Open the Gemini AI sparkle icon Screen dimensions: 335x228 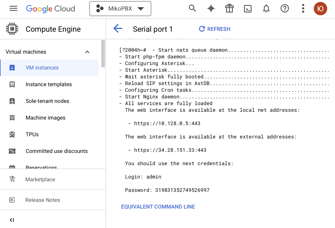click(x=211, y=9)
